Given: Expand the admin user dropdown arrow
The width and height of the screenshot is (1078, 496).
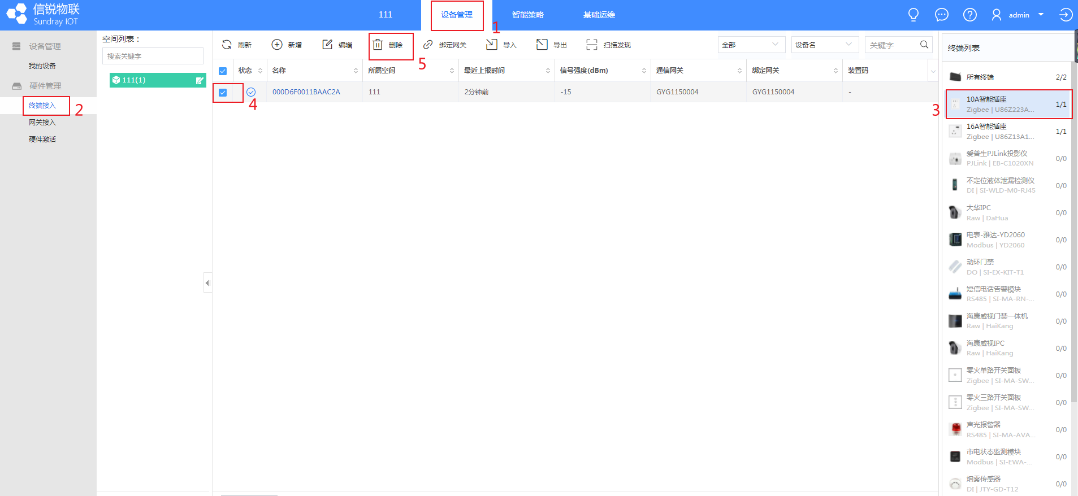Looking at the screenshot, I should 1041,15.
